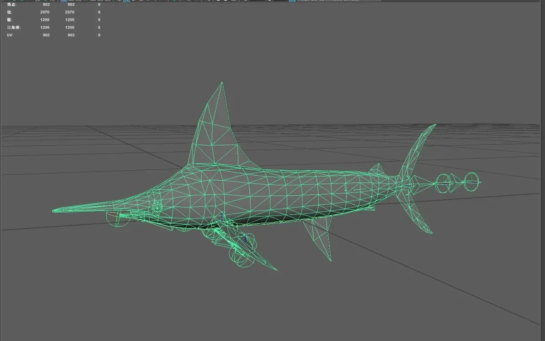The image size is (545, 341).
Task: Click the 0 value in the UV row
Action: [x=99, y=35]
